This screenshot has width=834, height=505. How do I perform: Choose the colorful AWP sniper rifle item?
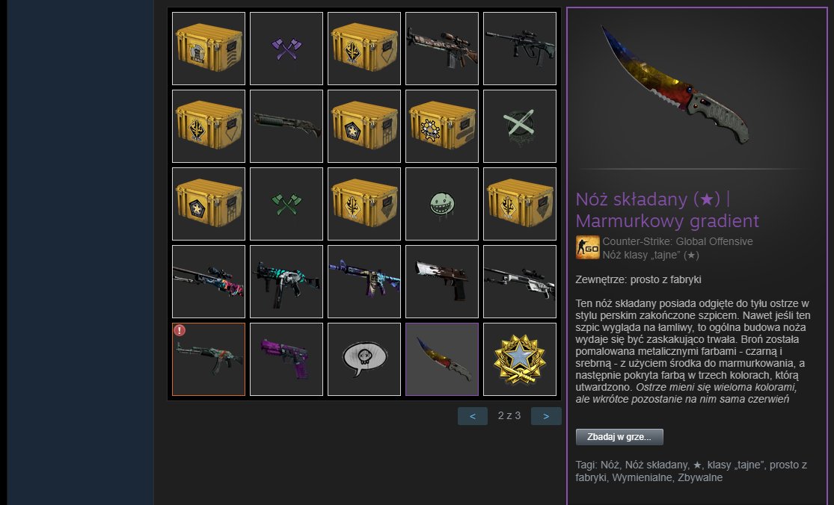tap(209, 282)
